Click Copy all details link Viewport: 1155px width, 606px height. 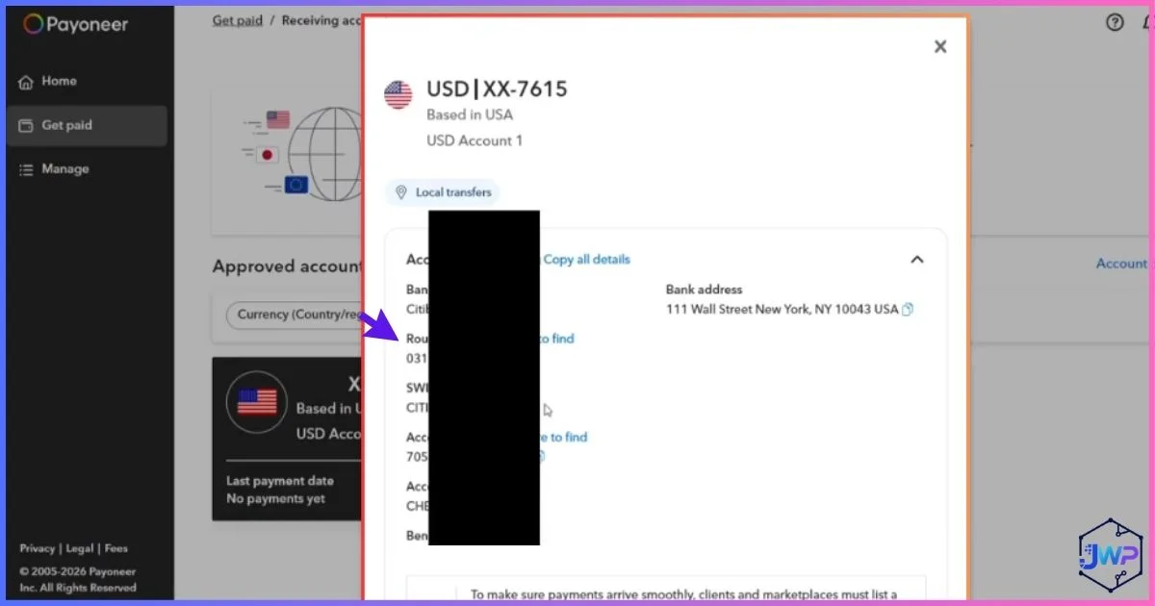(587, 260)
